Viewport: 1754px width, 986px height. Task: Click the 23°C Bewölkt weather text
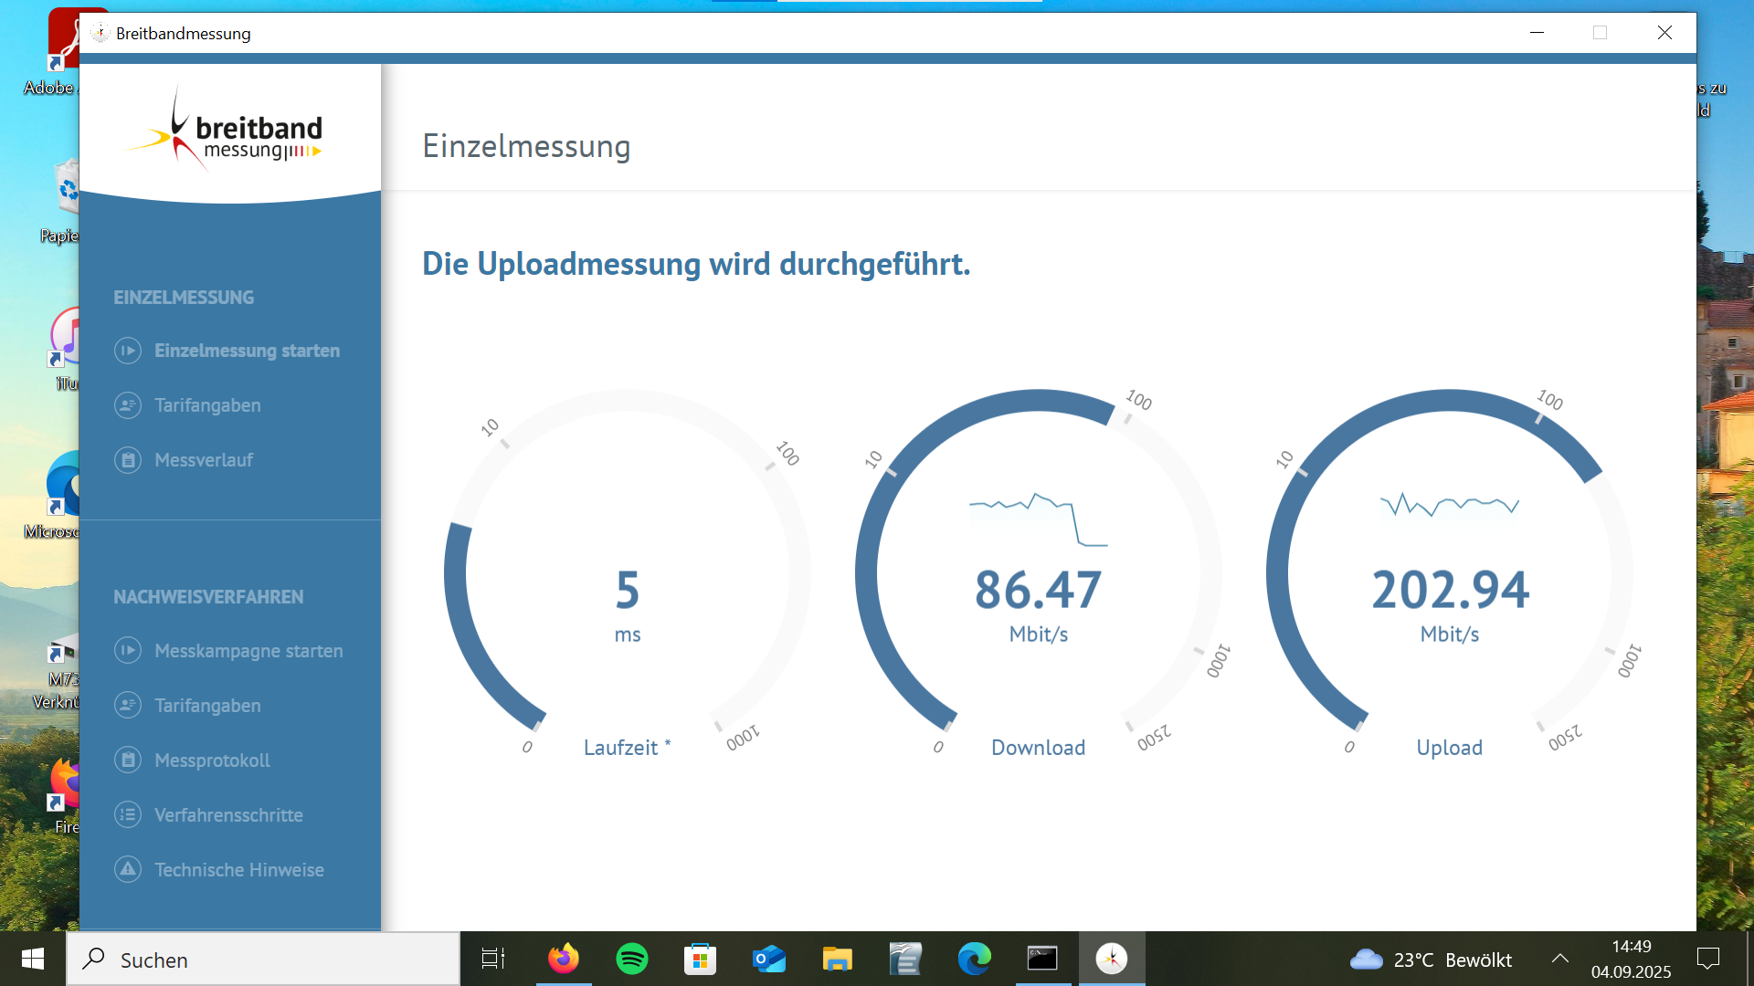pos(1453,960)
